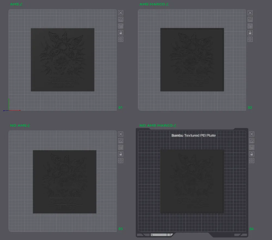272x240 pixels.
Task: Lock the AMS MARCO plate
Action: coord(250,33)
